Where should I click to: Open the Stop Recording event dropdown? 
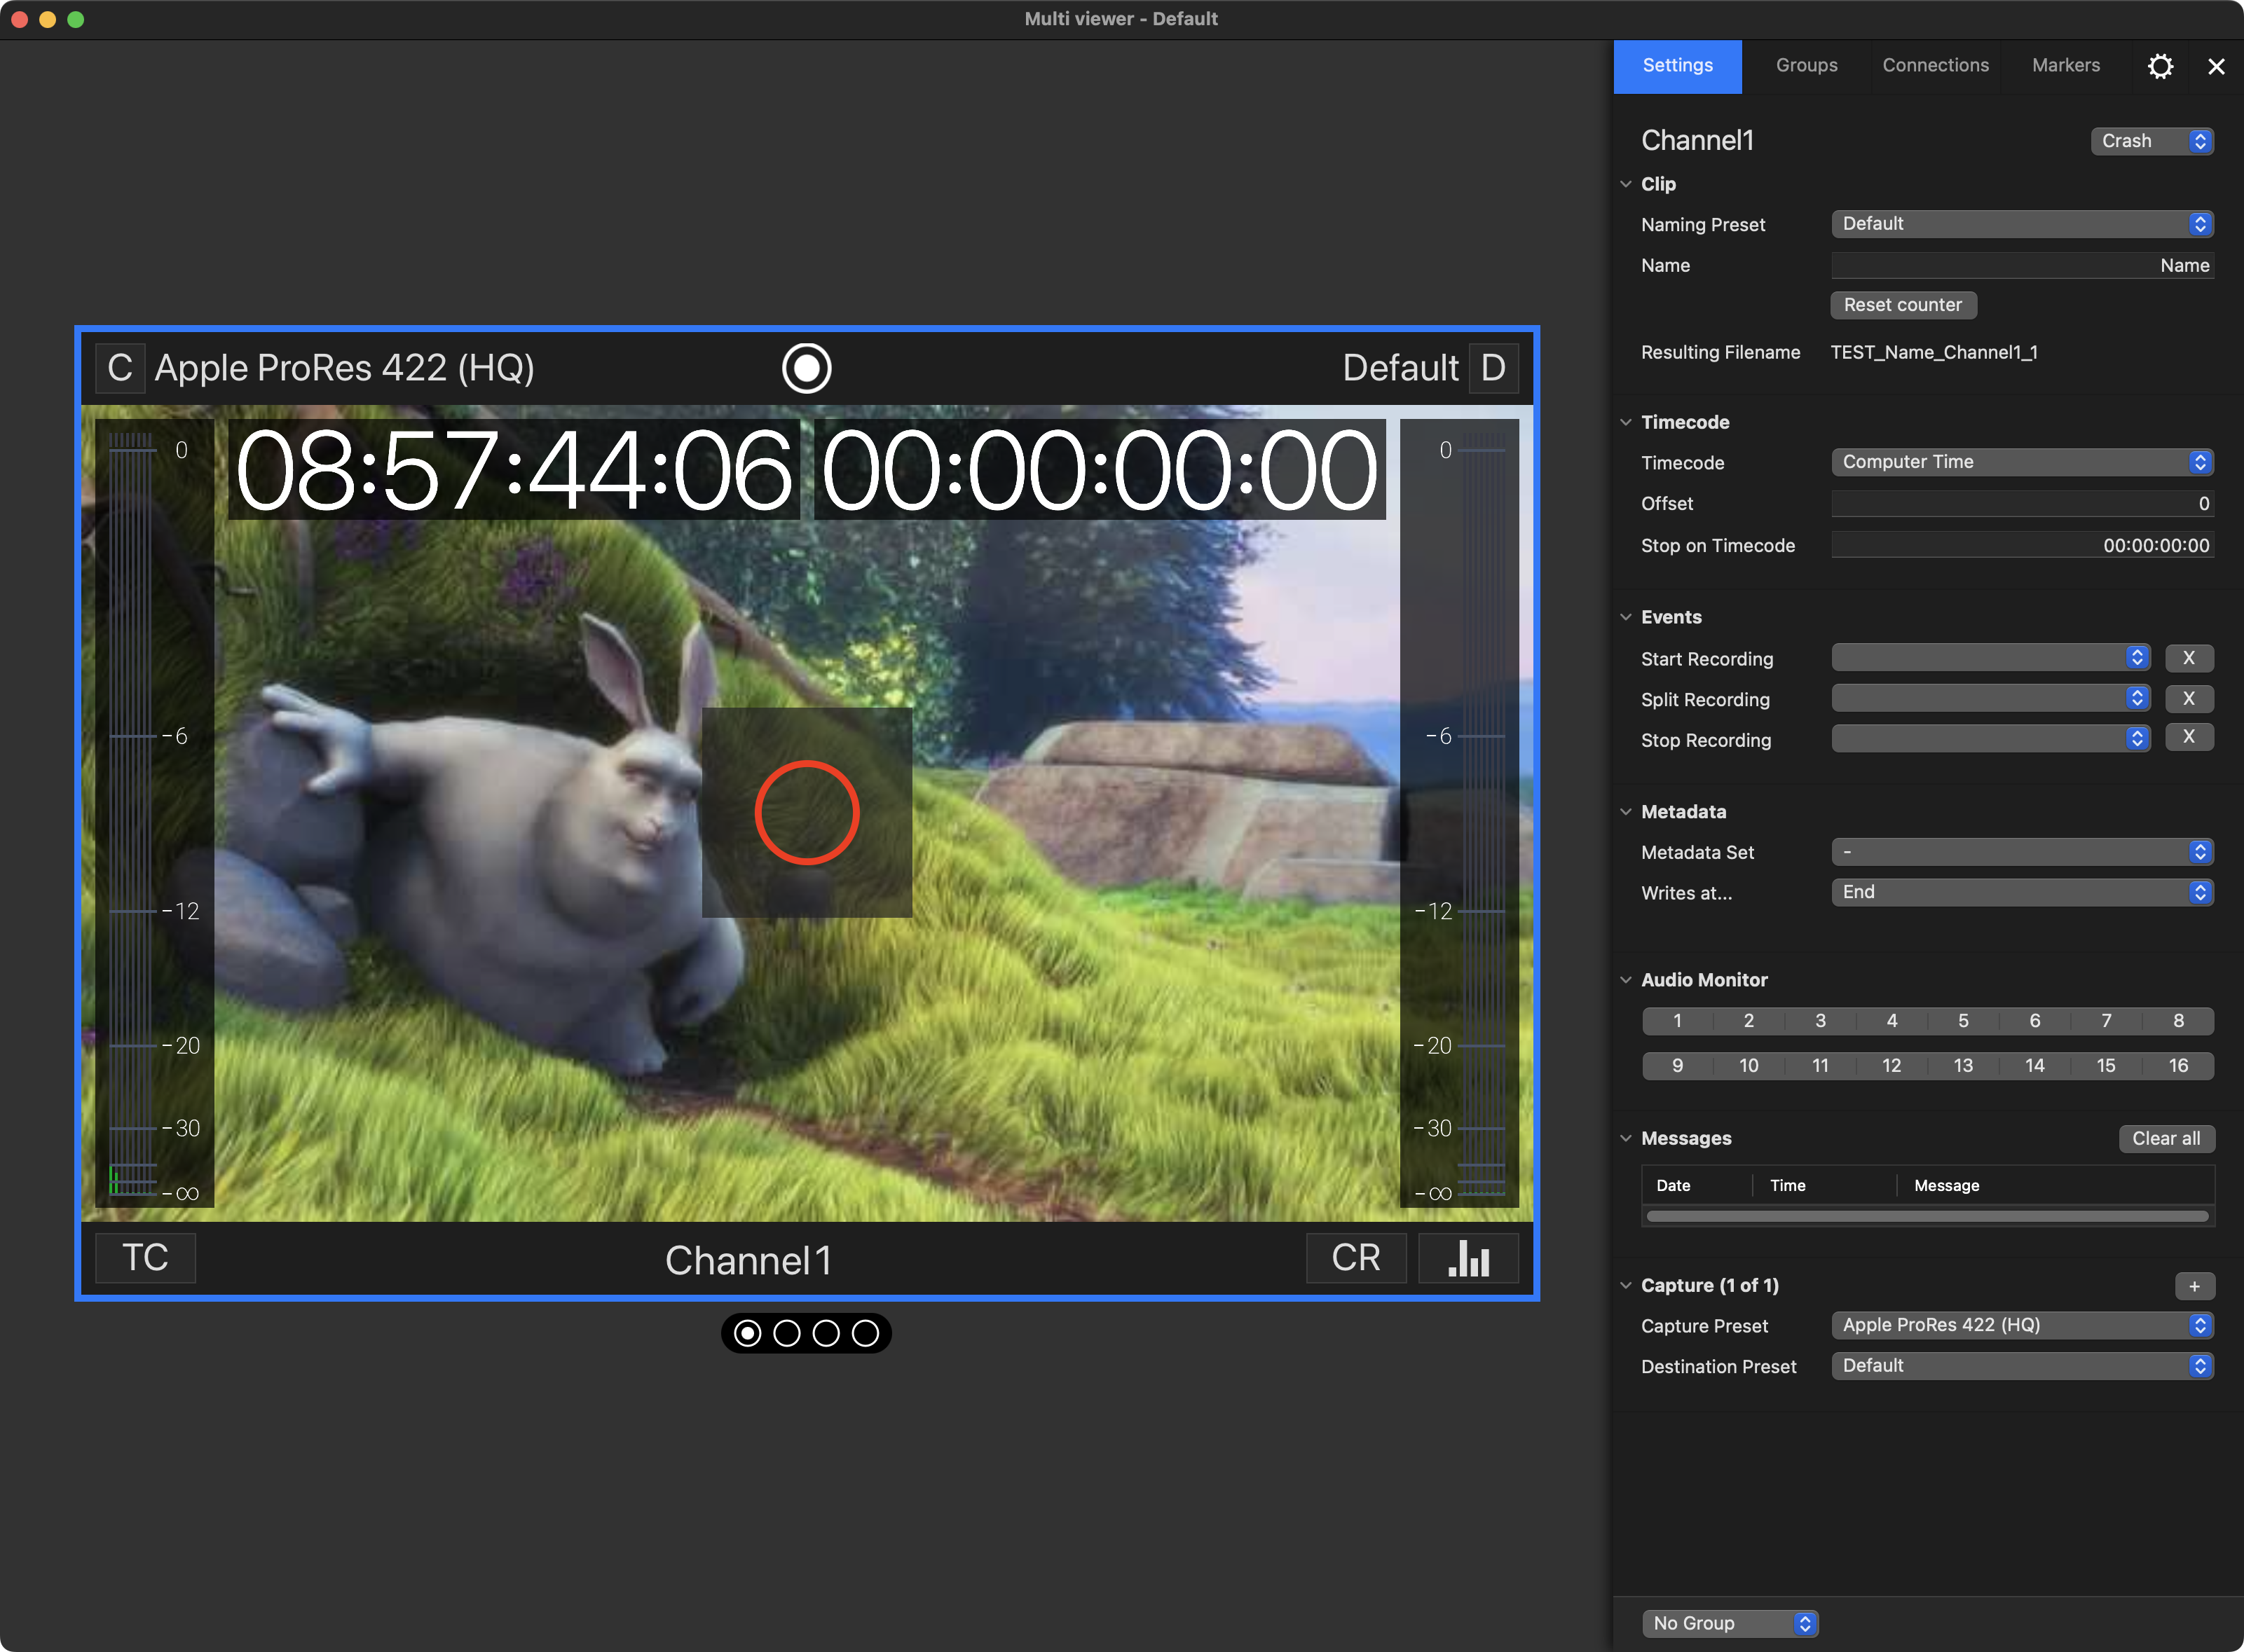[1990, 738]
